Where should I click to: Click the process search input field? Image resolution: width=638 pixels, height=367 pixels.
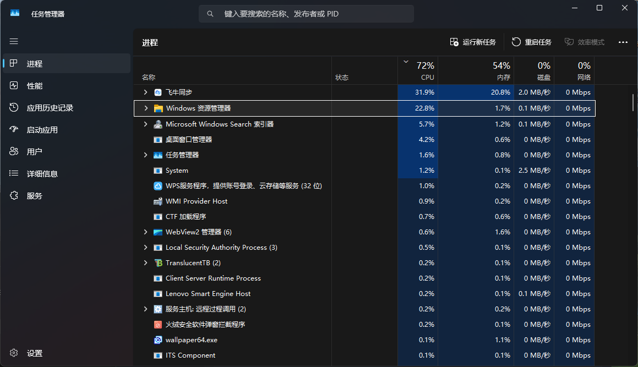(307, 14)
